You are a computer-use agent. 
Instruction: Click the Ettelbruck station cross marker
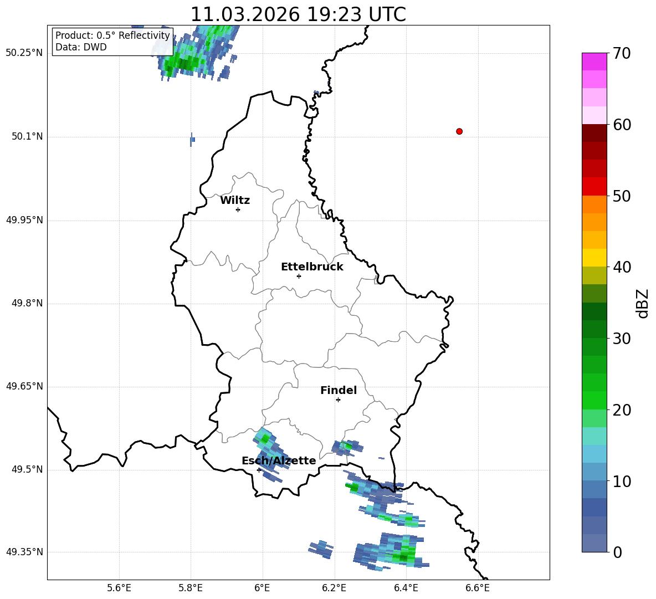point(299,276)
